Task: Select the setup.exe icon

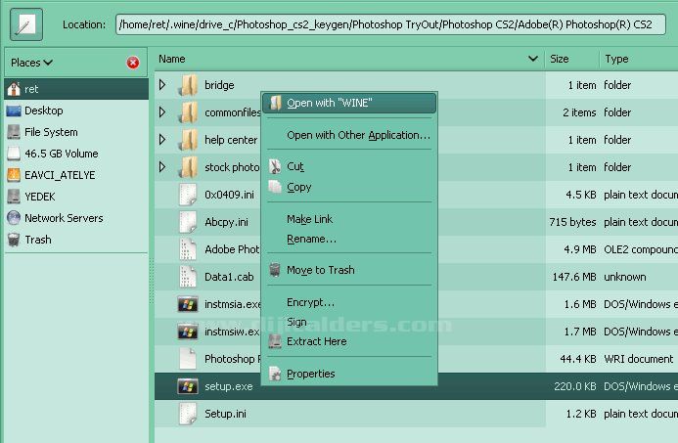Action: tap(188, 386)
